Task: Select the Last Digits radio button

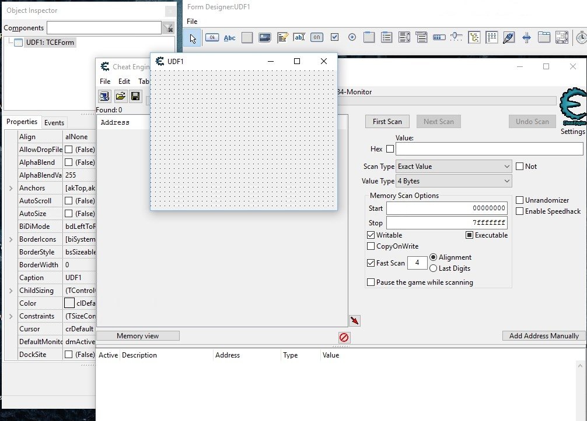Action: (x=433, y=268)
